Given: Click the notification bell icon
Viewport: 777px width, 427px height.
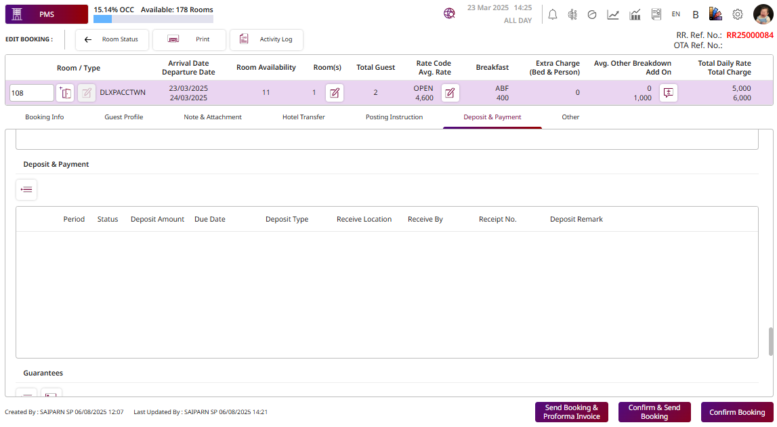Looking at the screenshot, I should (x=553, y=14).
